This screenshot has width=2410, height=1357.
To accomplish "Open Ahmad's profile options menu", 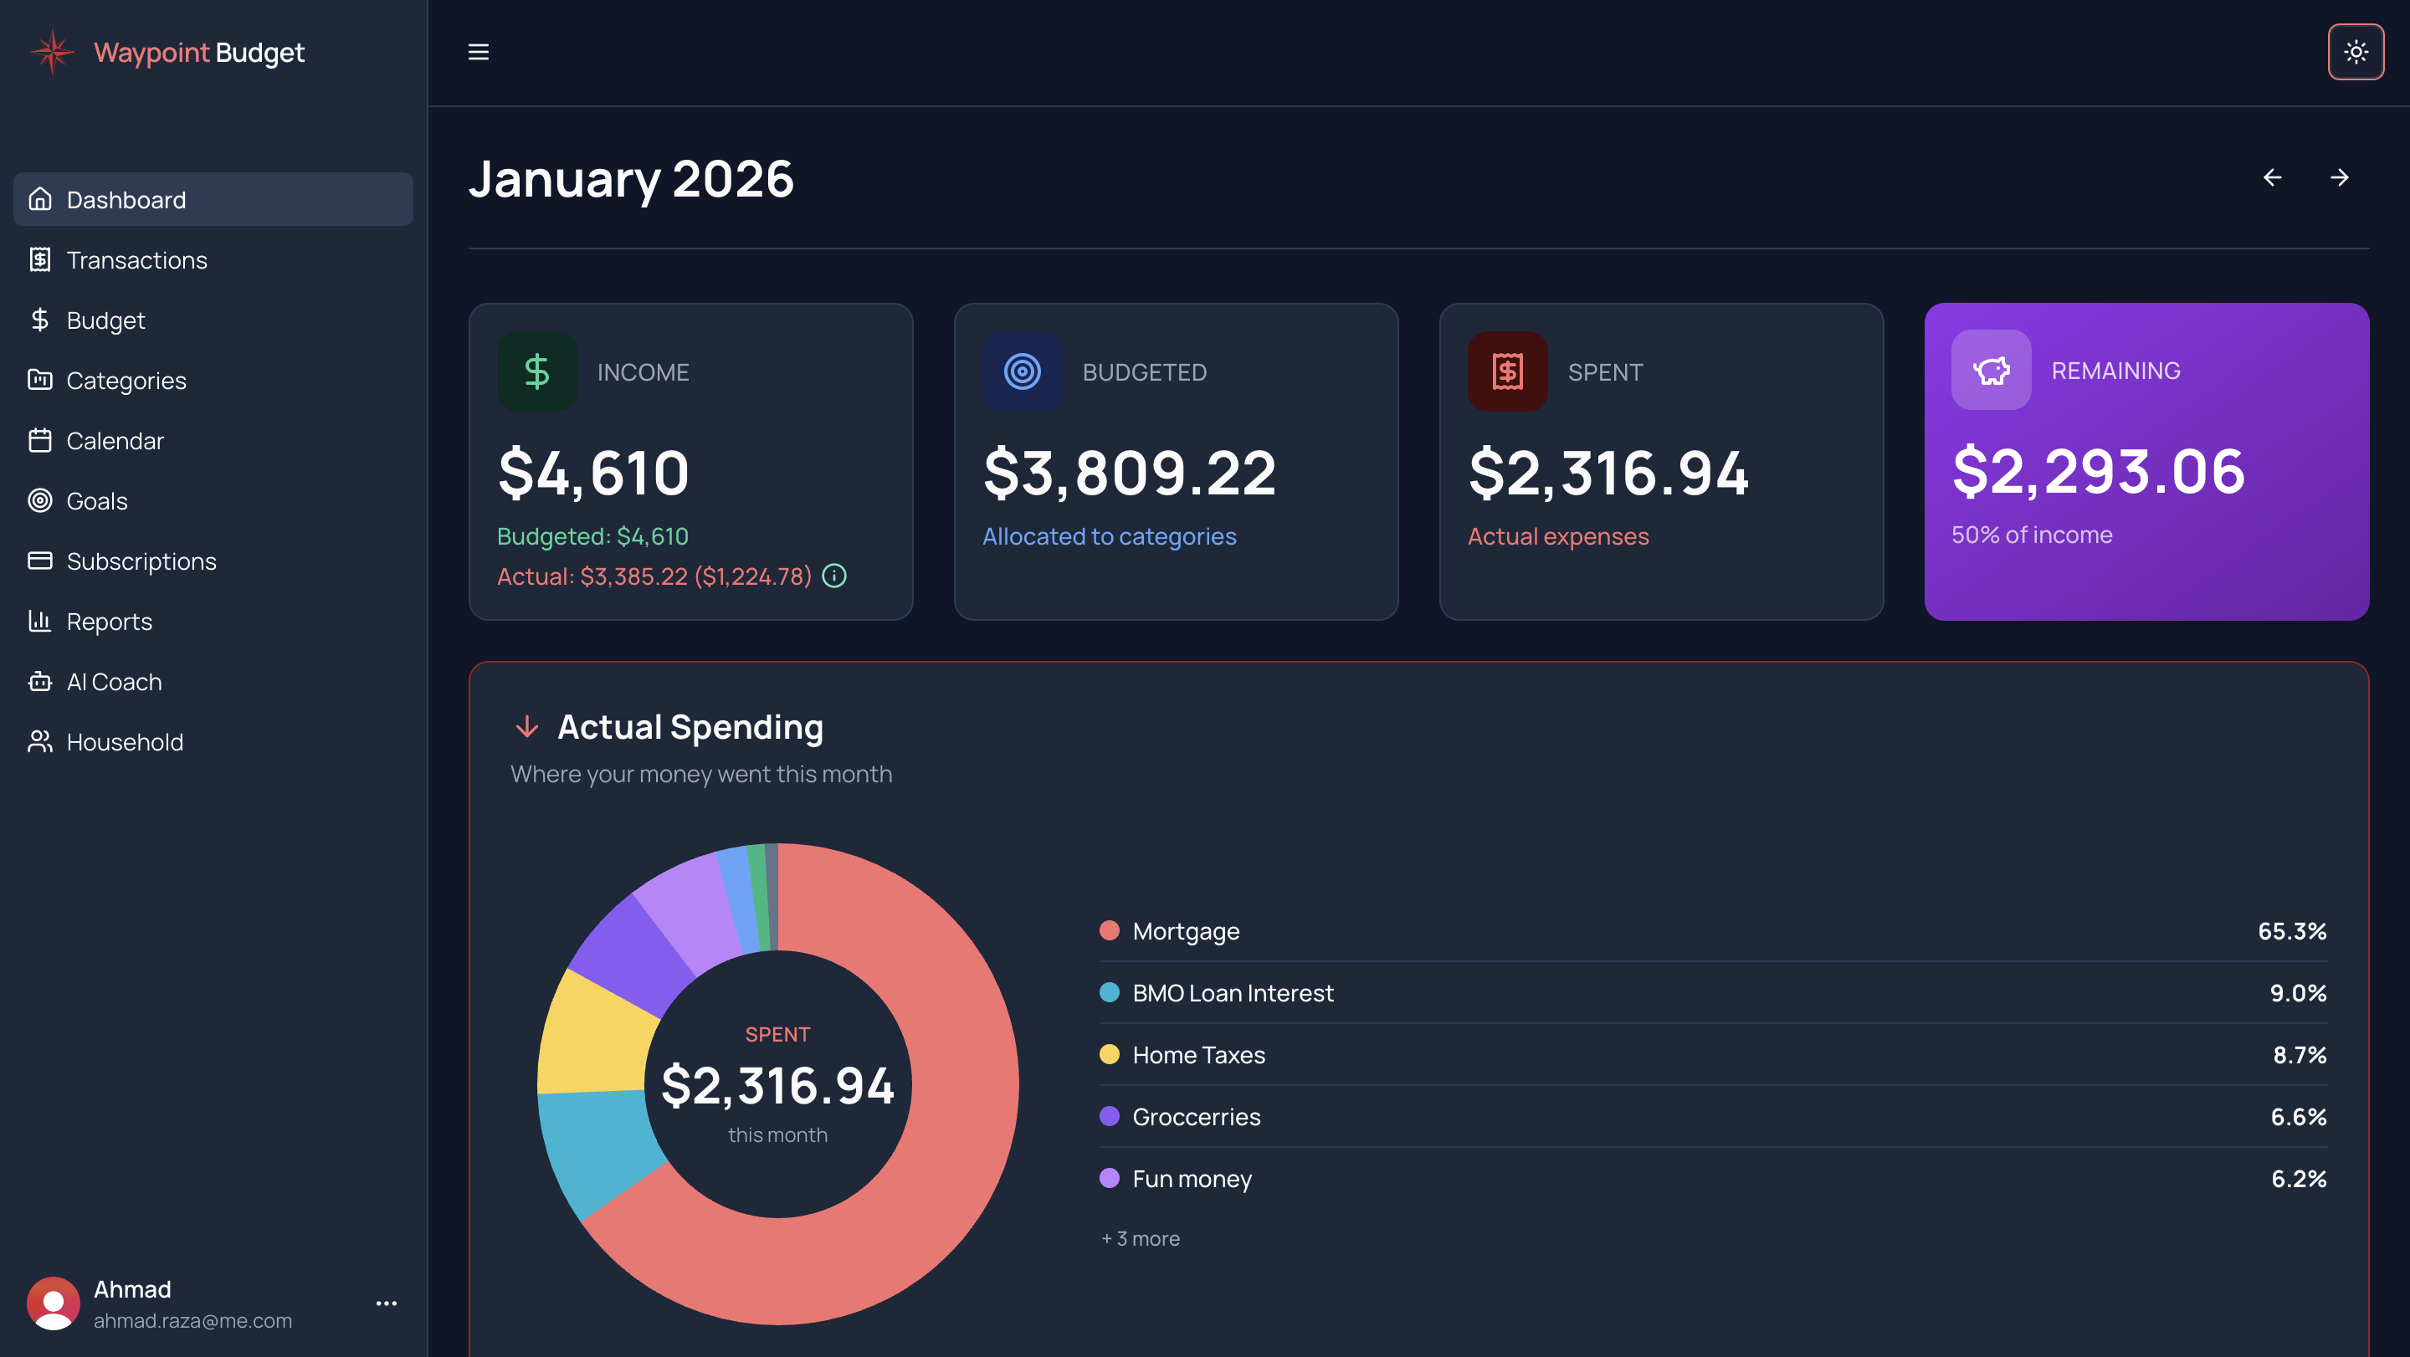I will [x=387, y=1303].
